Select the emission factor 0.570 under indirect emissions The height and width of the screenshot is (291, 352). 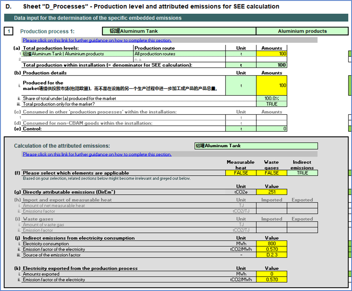click(271, 249)
